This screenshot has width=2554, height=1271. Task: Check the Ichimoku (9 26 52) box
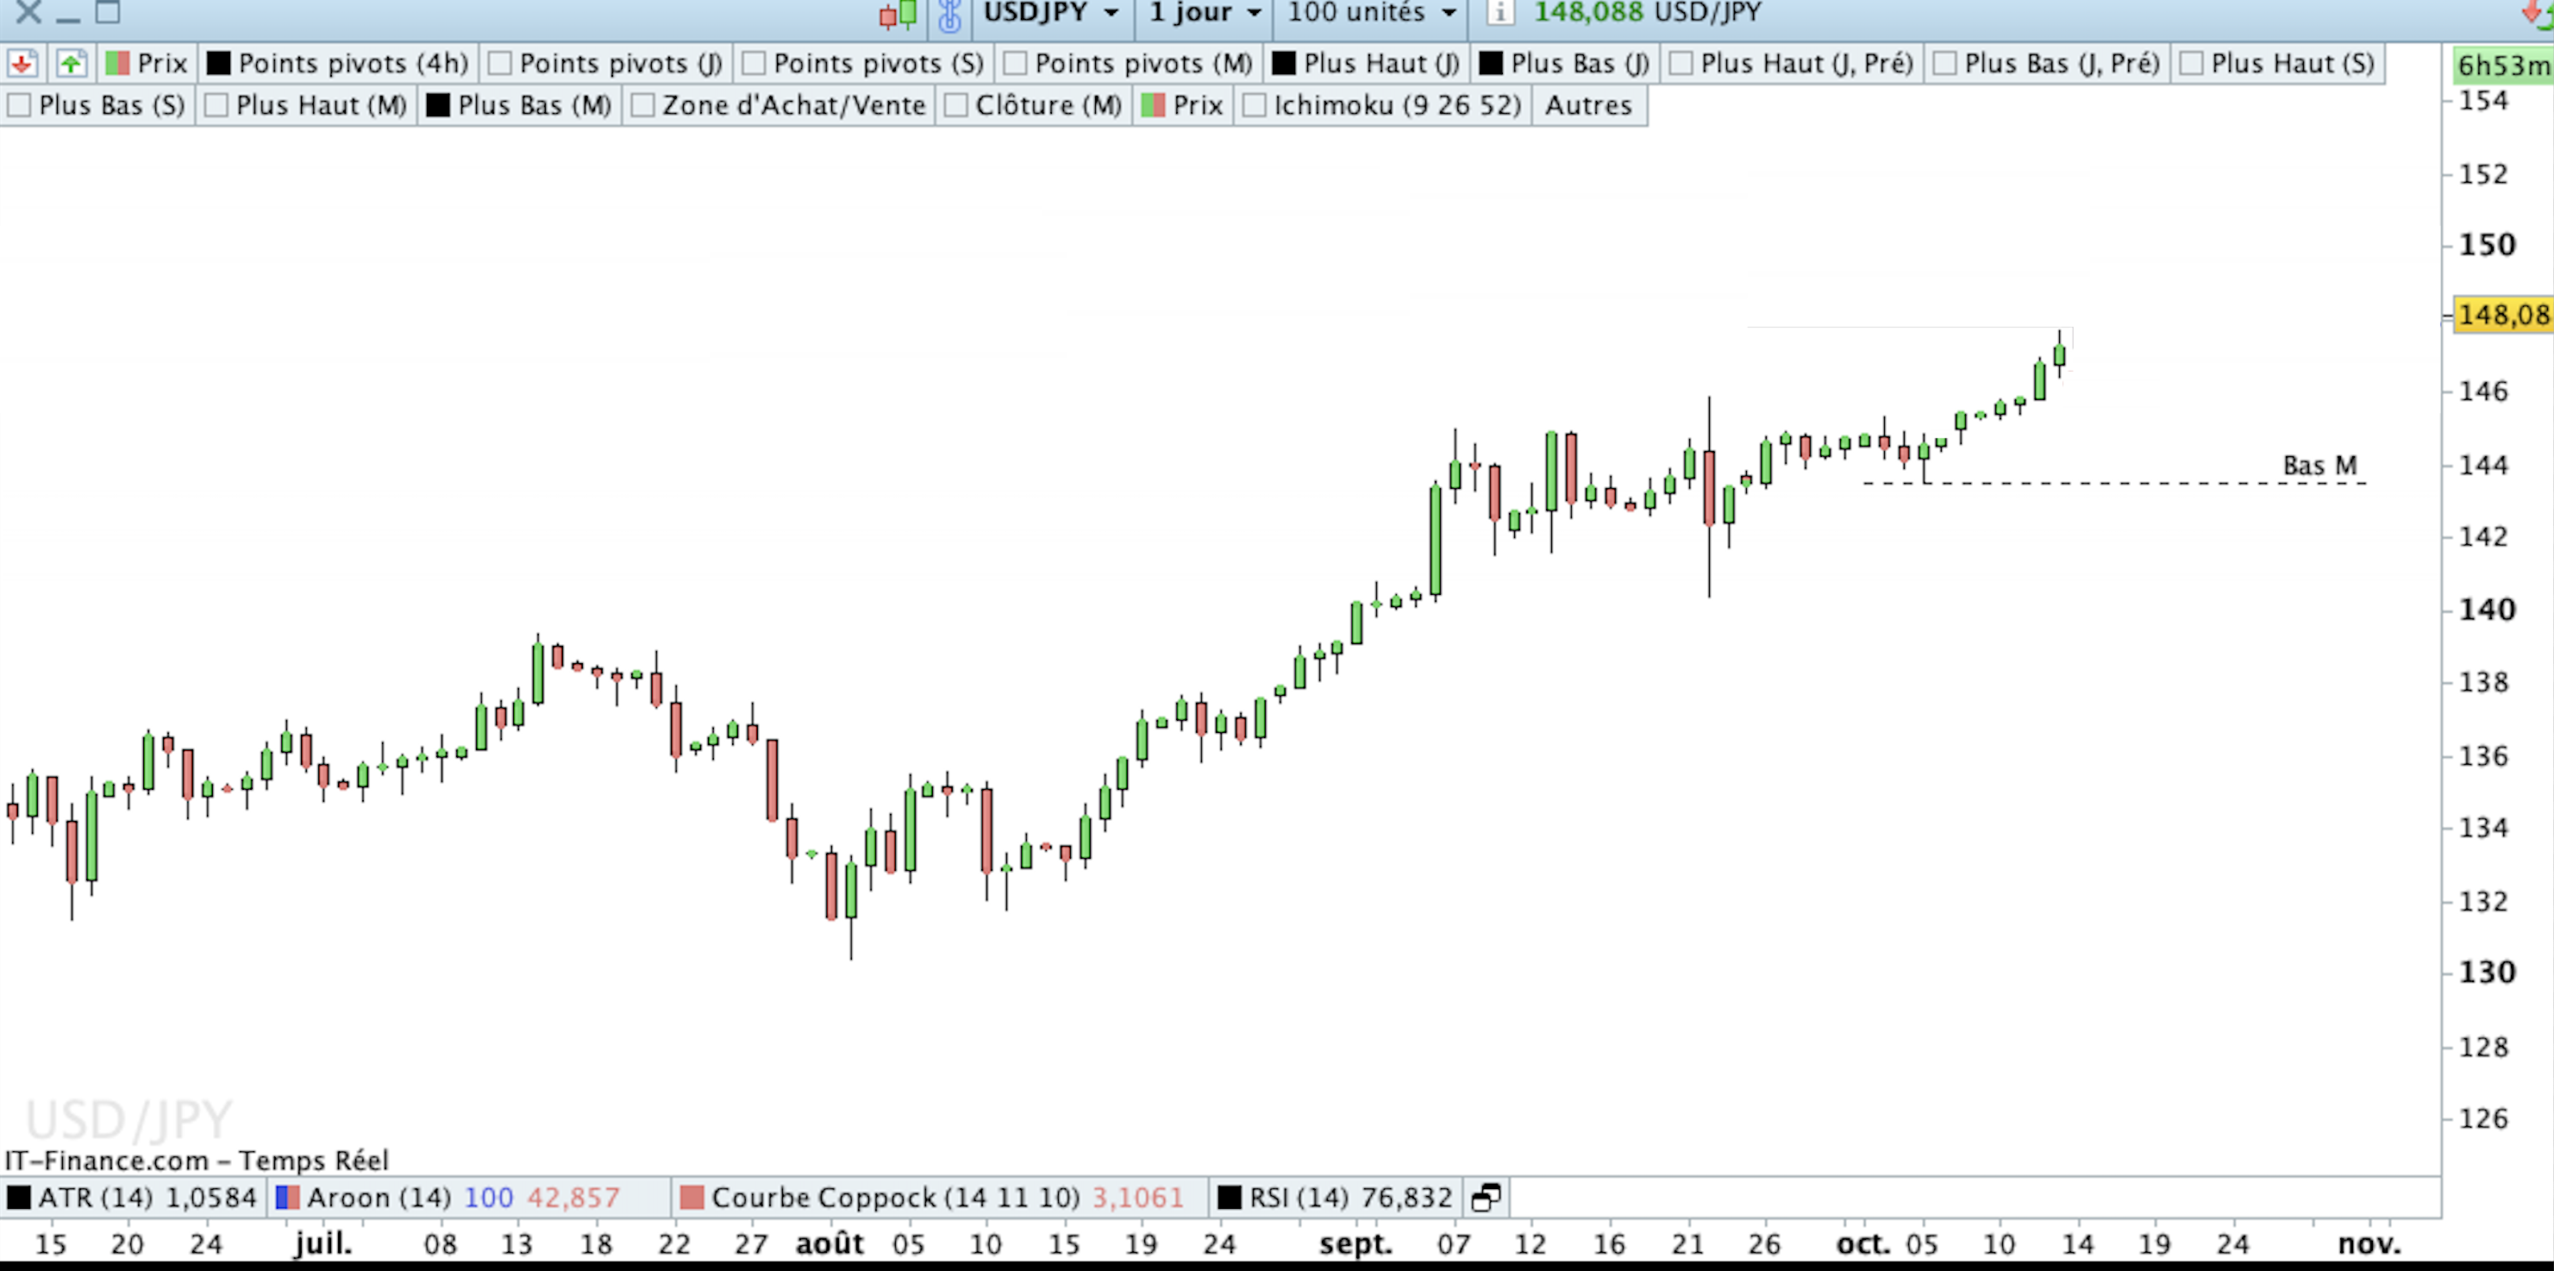pos(1255,105)
